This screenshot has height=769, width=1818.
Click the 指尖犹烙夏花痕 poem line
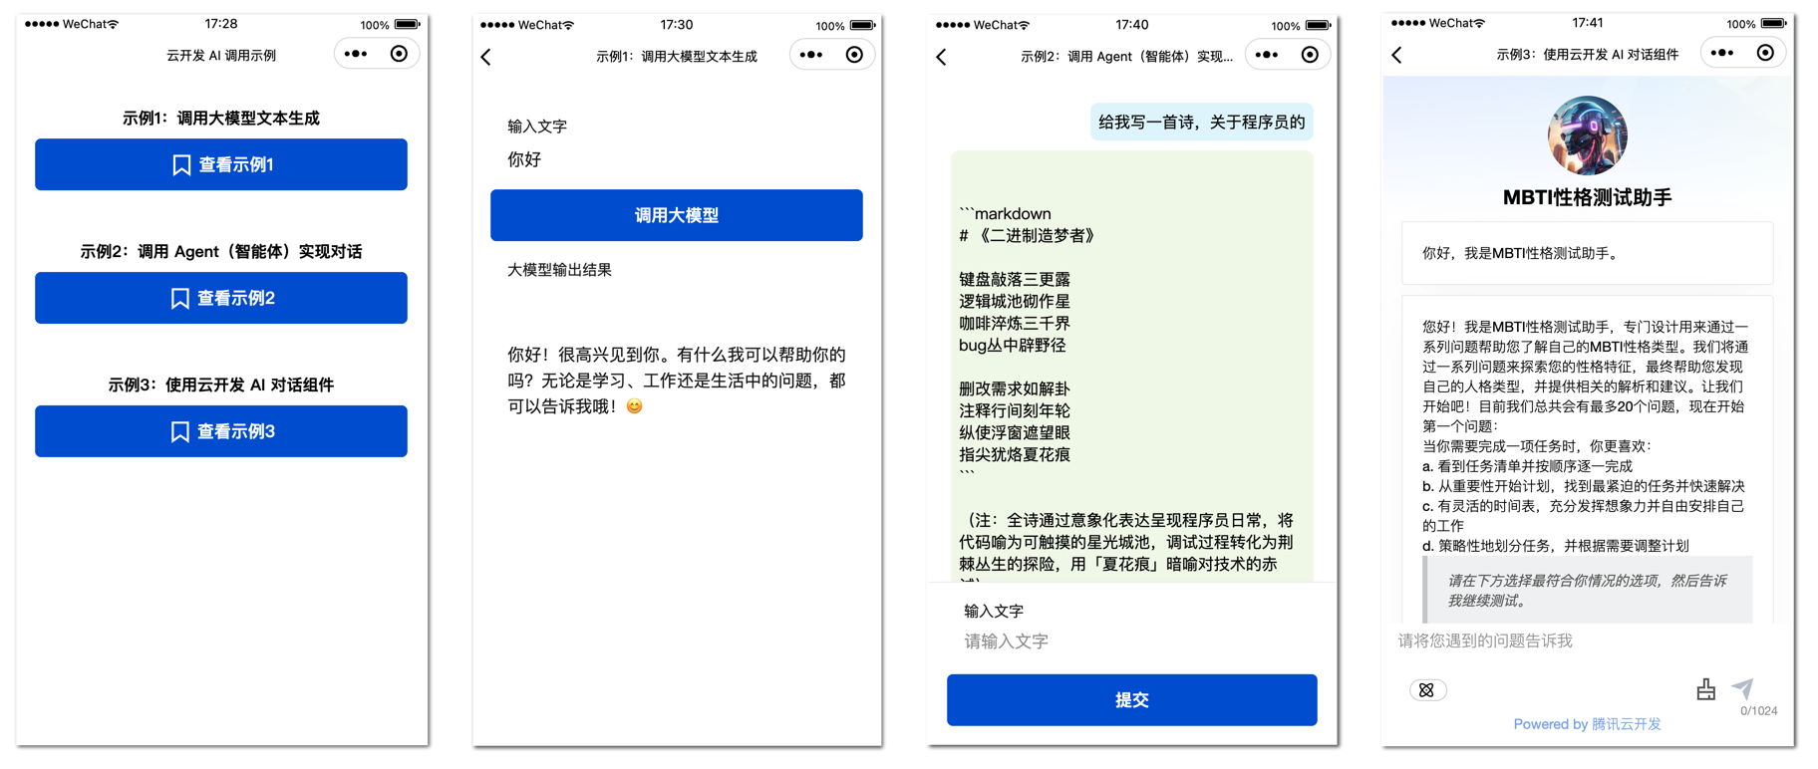pyautogui.click(x=1015, y=455)
